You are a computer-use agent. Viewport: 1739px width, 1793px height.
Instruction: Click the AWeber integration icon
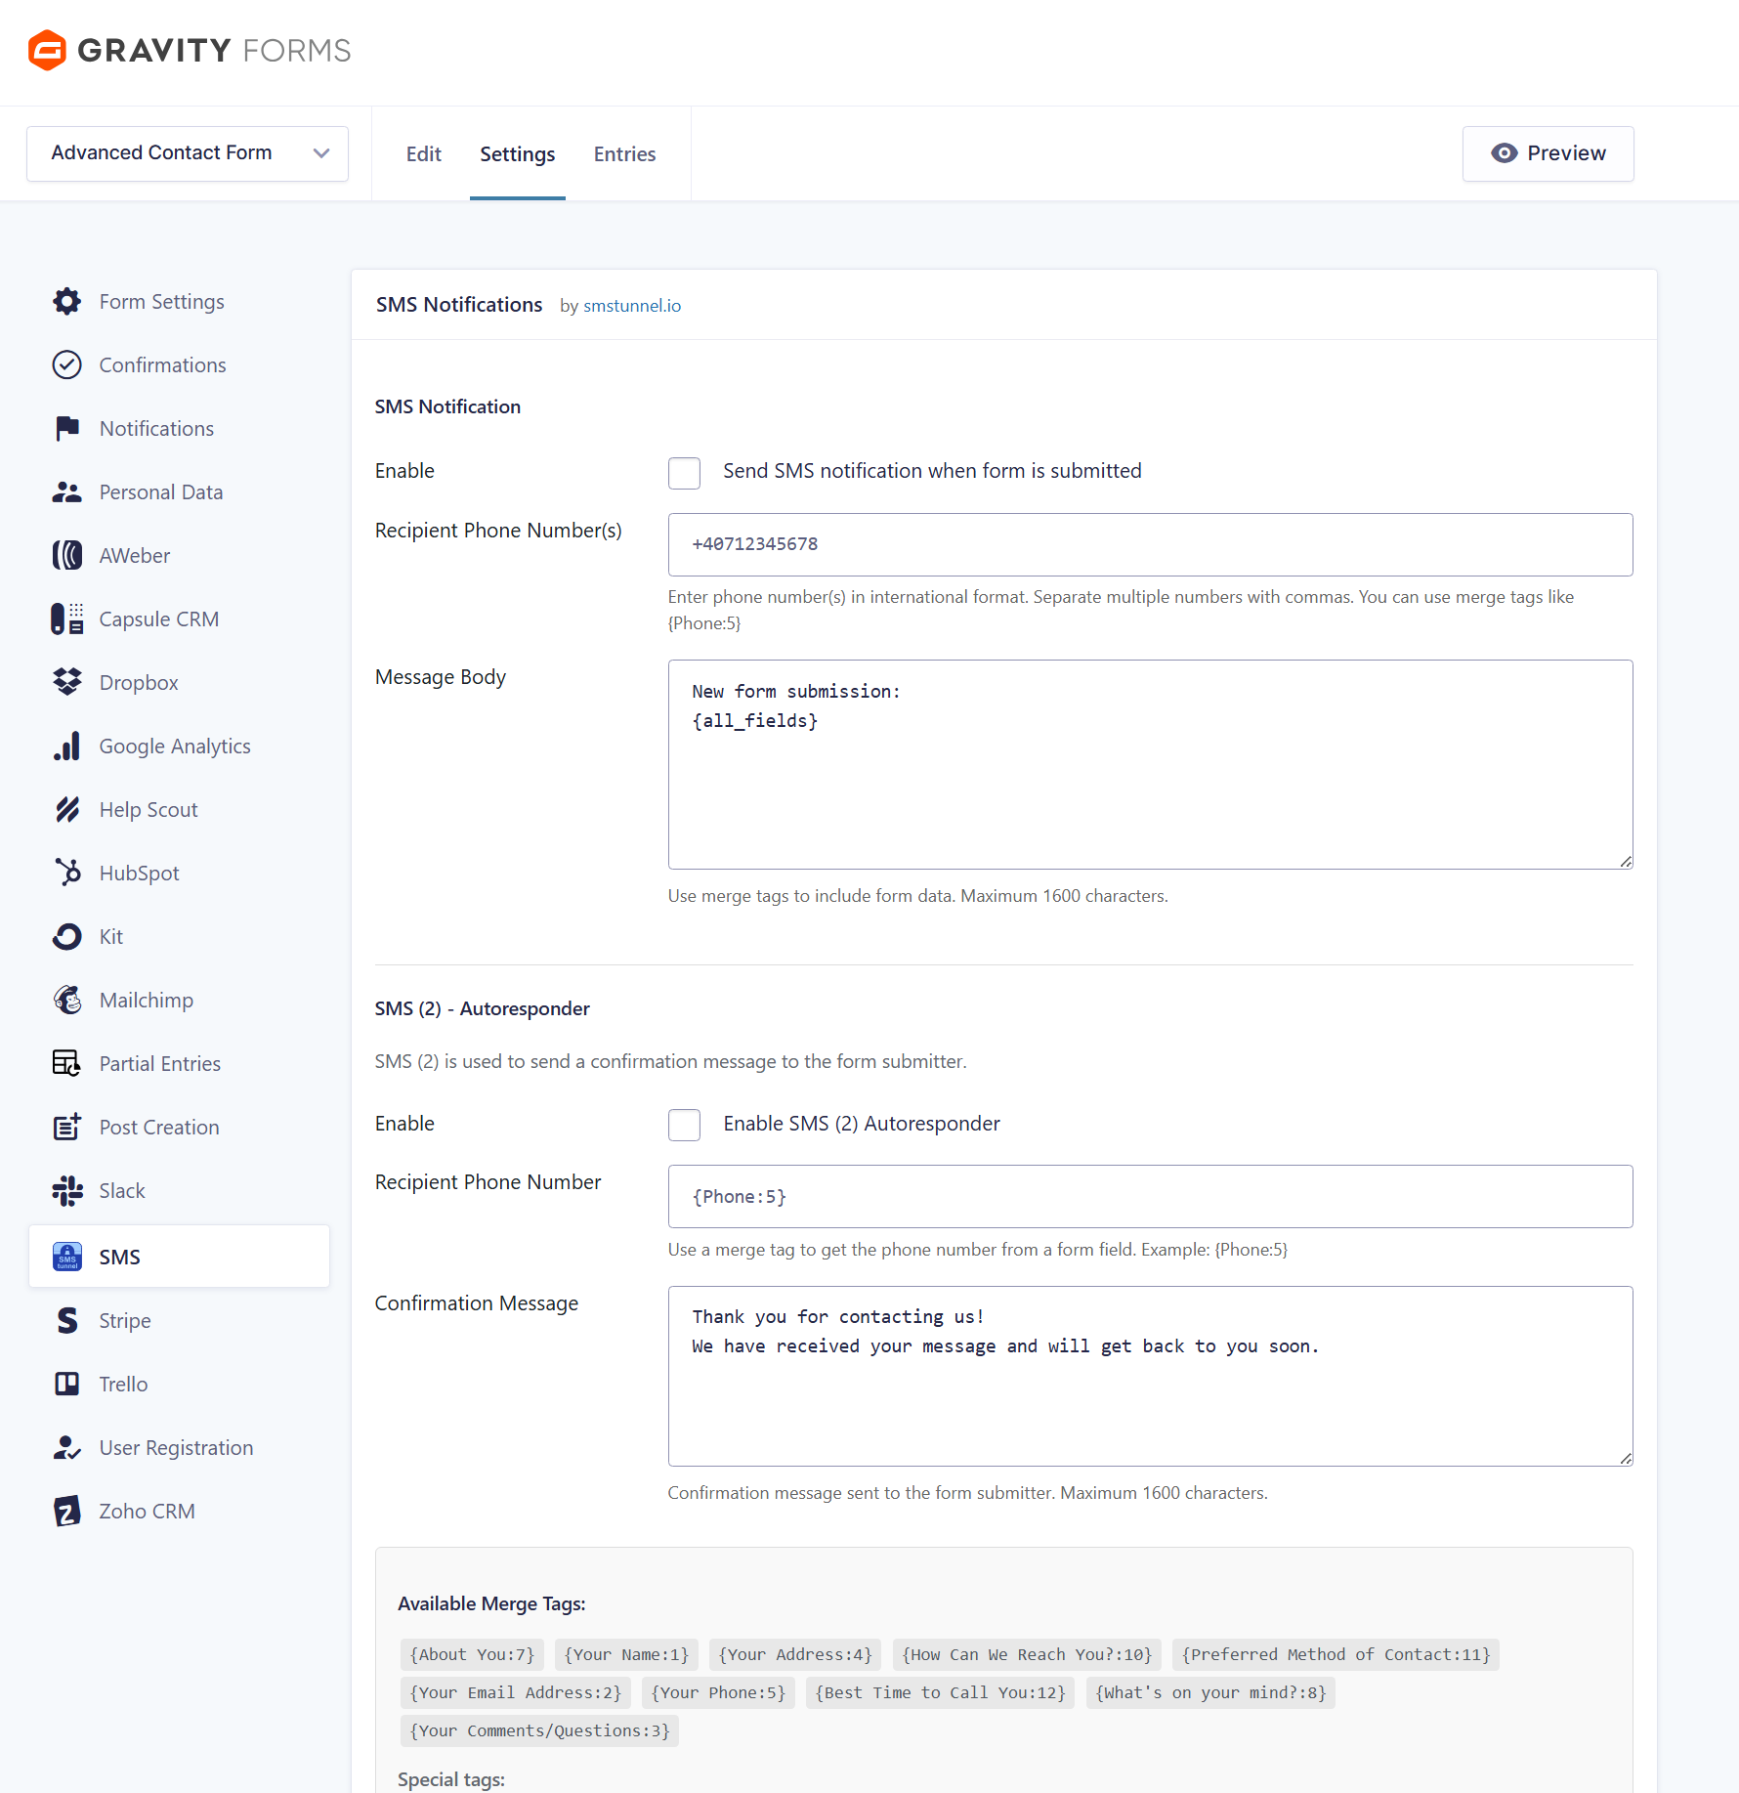click(x=66, y=555)
